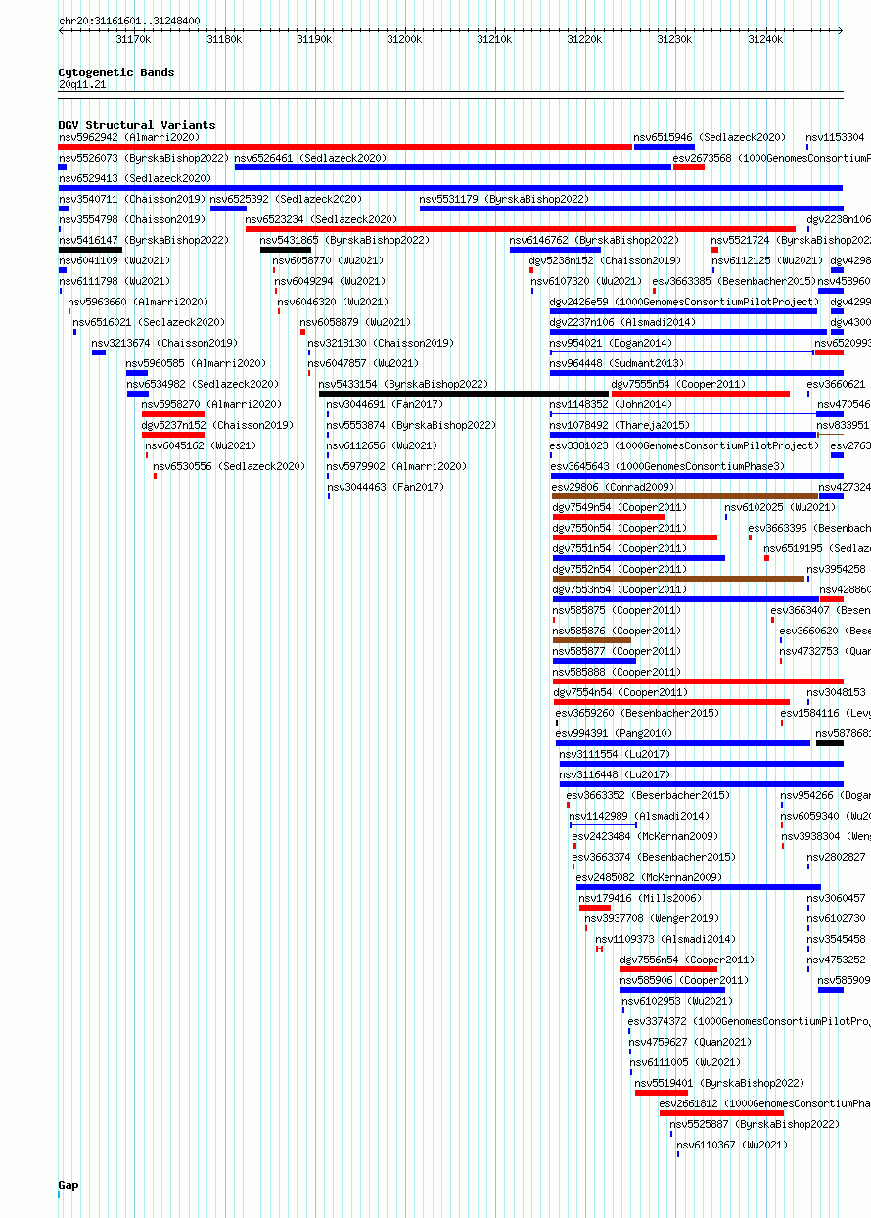Open variant nsv6526461 (Sedlazeck2020)
Viewport: 871px width, 1218px height.
tap(310, 158)
